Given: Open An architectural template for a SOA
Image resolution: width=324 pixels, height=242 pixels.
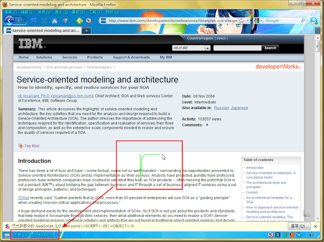Looking at the screenshot, I should [x=269, y=200].
